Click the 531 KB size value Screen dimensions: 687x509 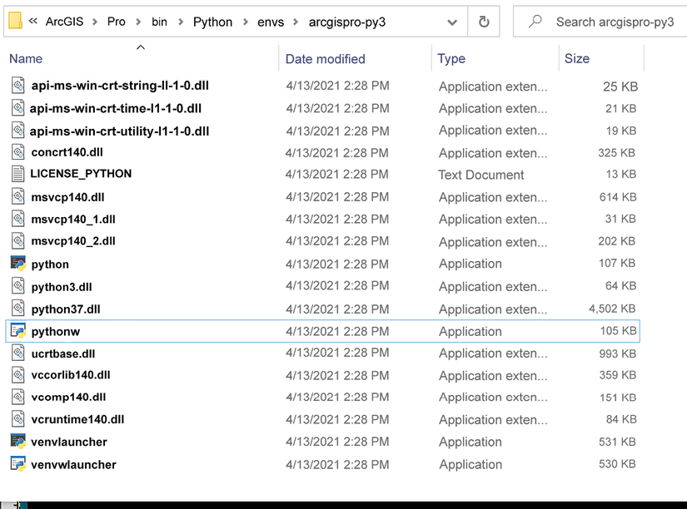tap(617, 442)
